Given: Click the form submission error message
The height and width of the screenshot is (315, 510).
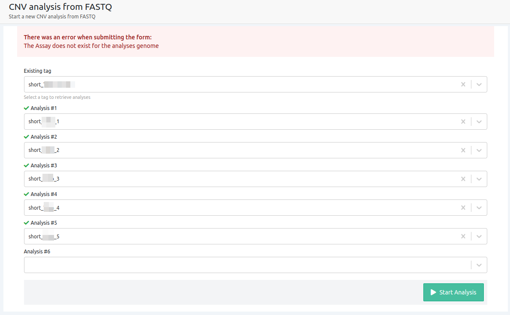Looking at the screenshot, I should pos(91,46).
